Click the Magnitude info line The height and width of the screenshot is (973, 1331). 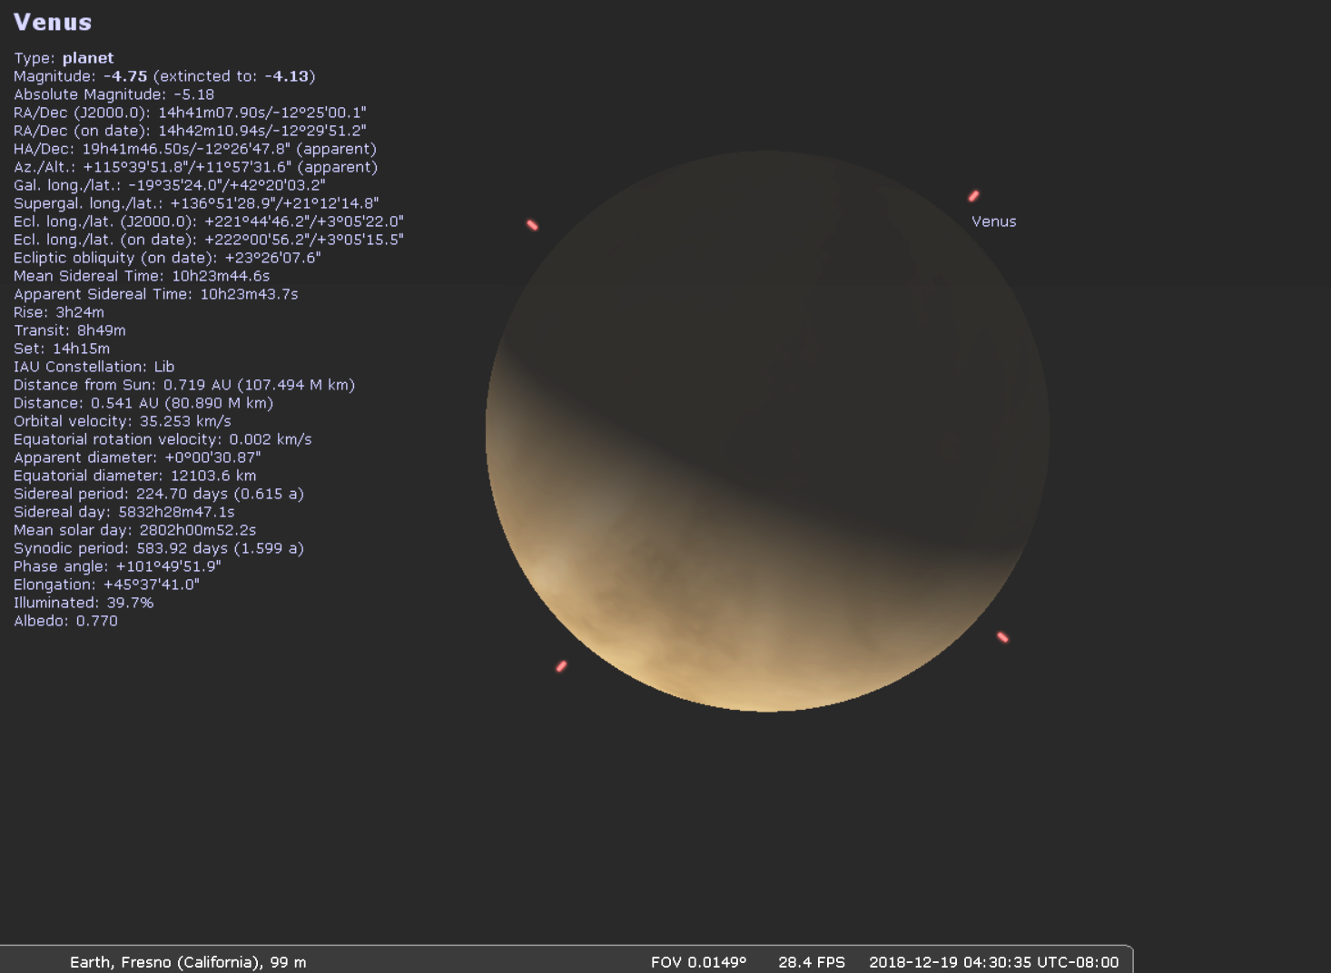click(x=164, y=76)
